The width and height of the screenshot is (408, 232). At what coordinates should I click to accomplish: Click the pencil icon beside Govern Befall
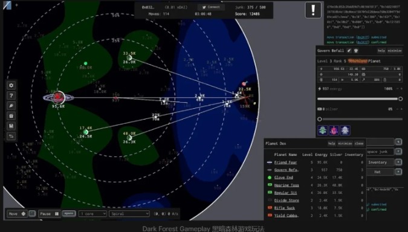[x=349, y=51]
